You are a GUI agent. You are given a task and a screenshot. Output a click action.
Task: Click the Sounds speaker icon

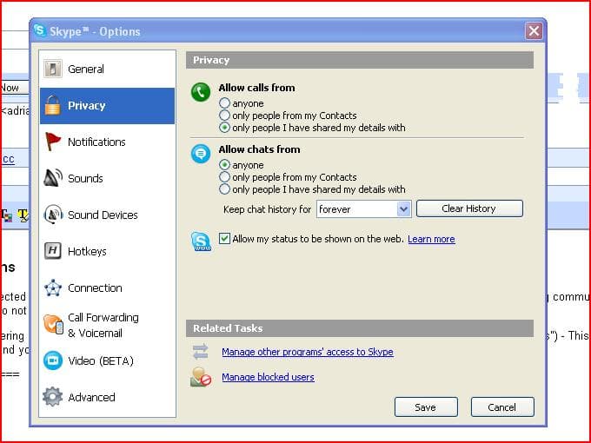[53, 178]
